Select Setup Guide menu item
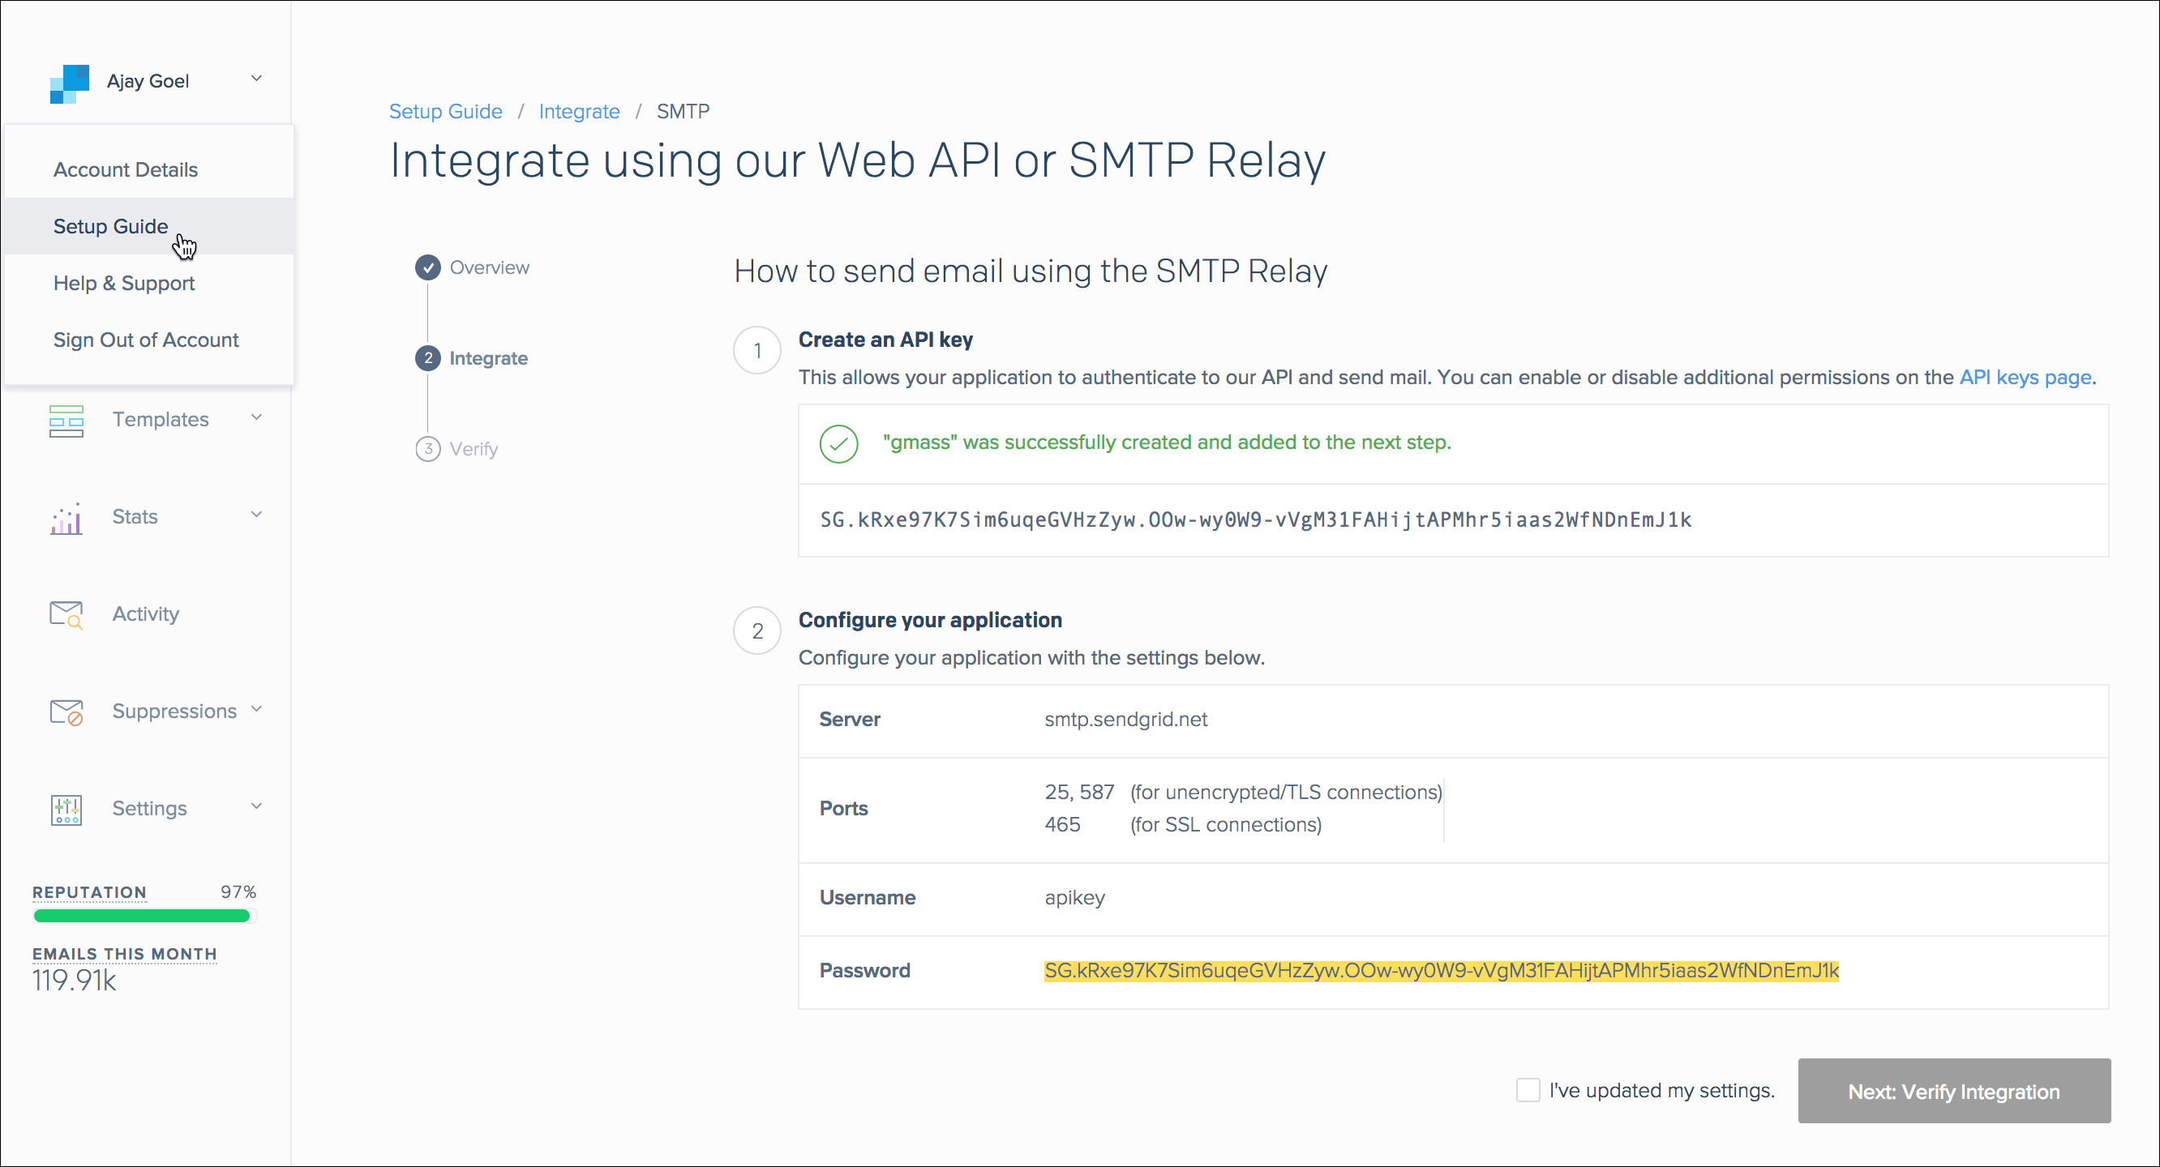The width and height of the screenshot is (2160, 1167). [110, 225]
